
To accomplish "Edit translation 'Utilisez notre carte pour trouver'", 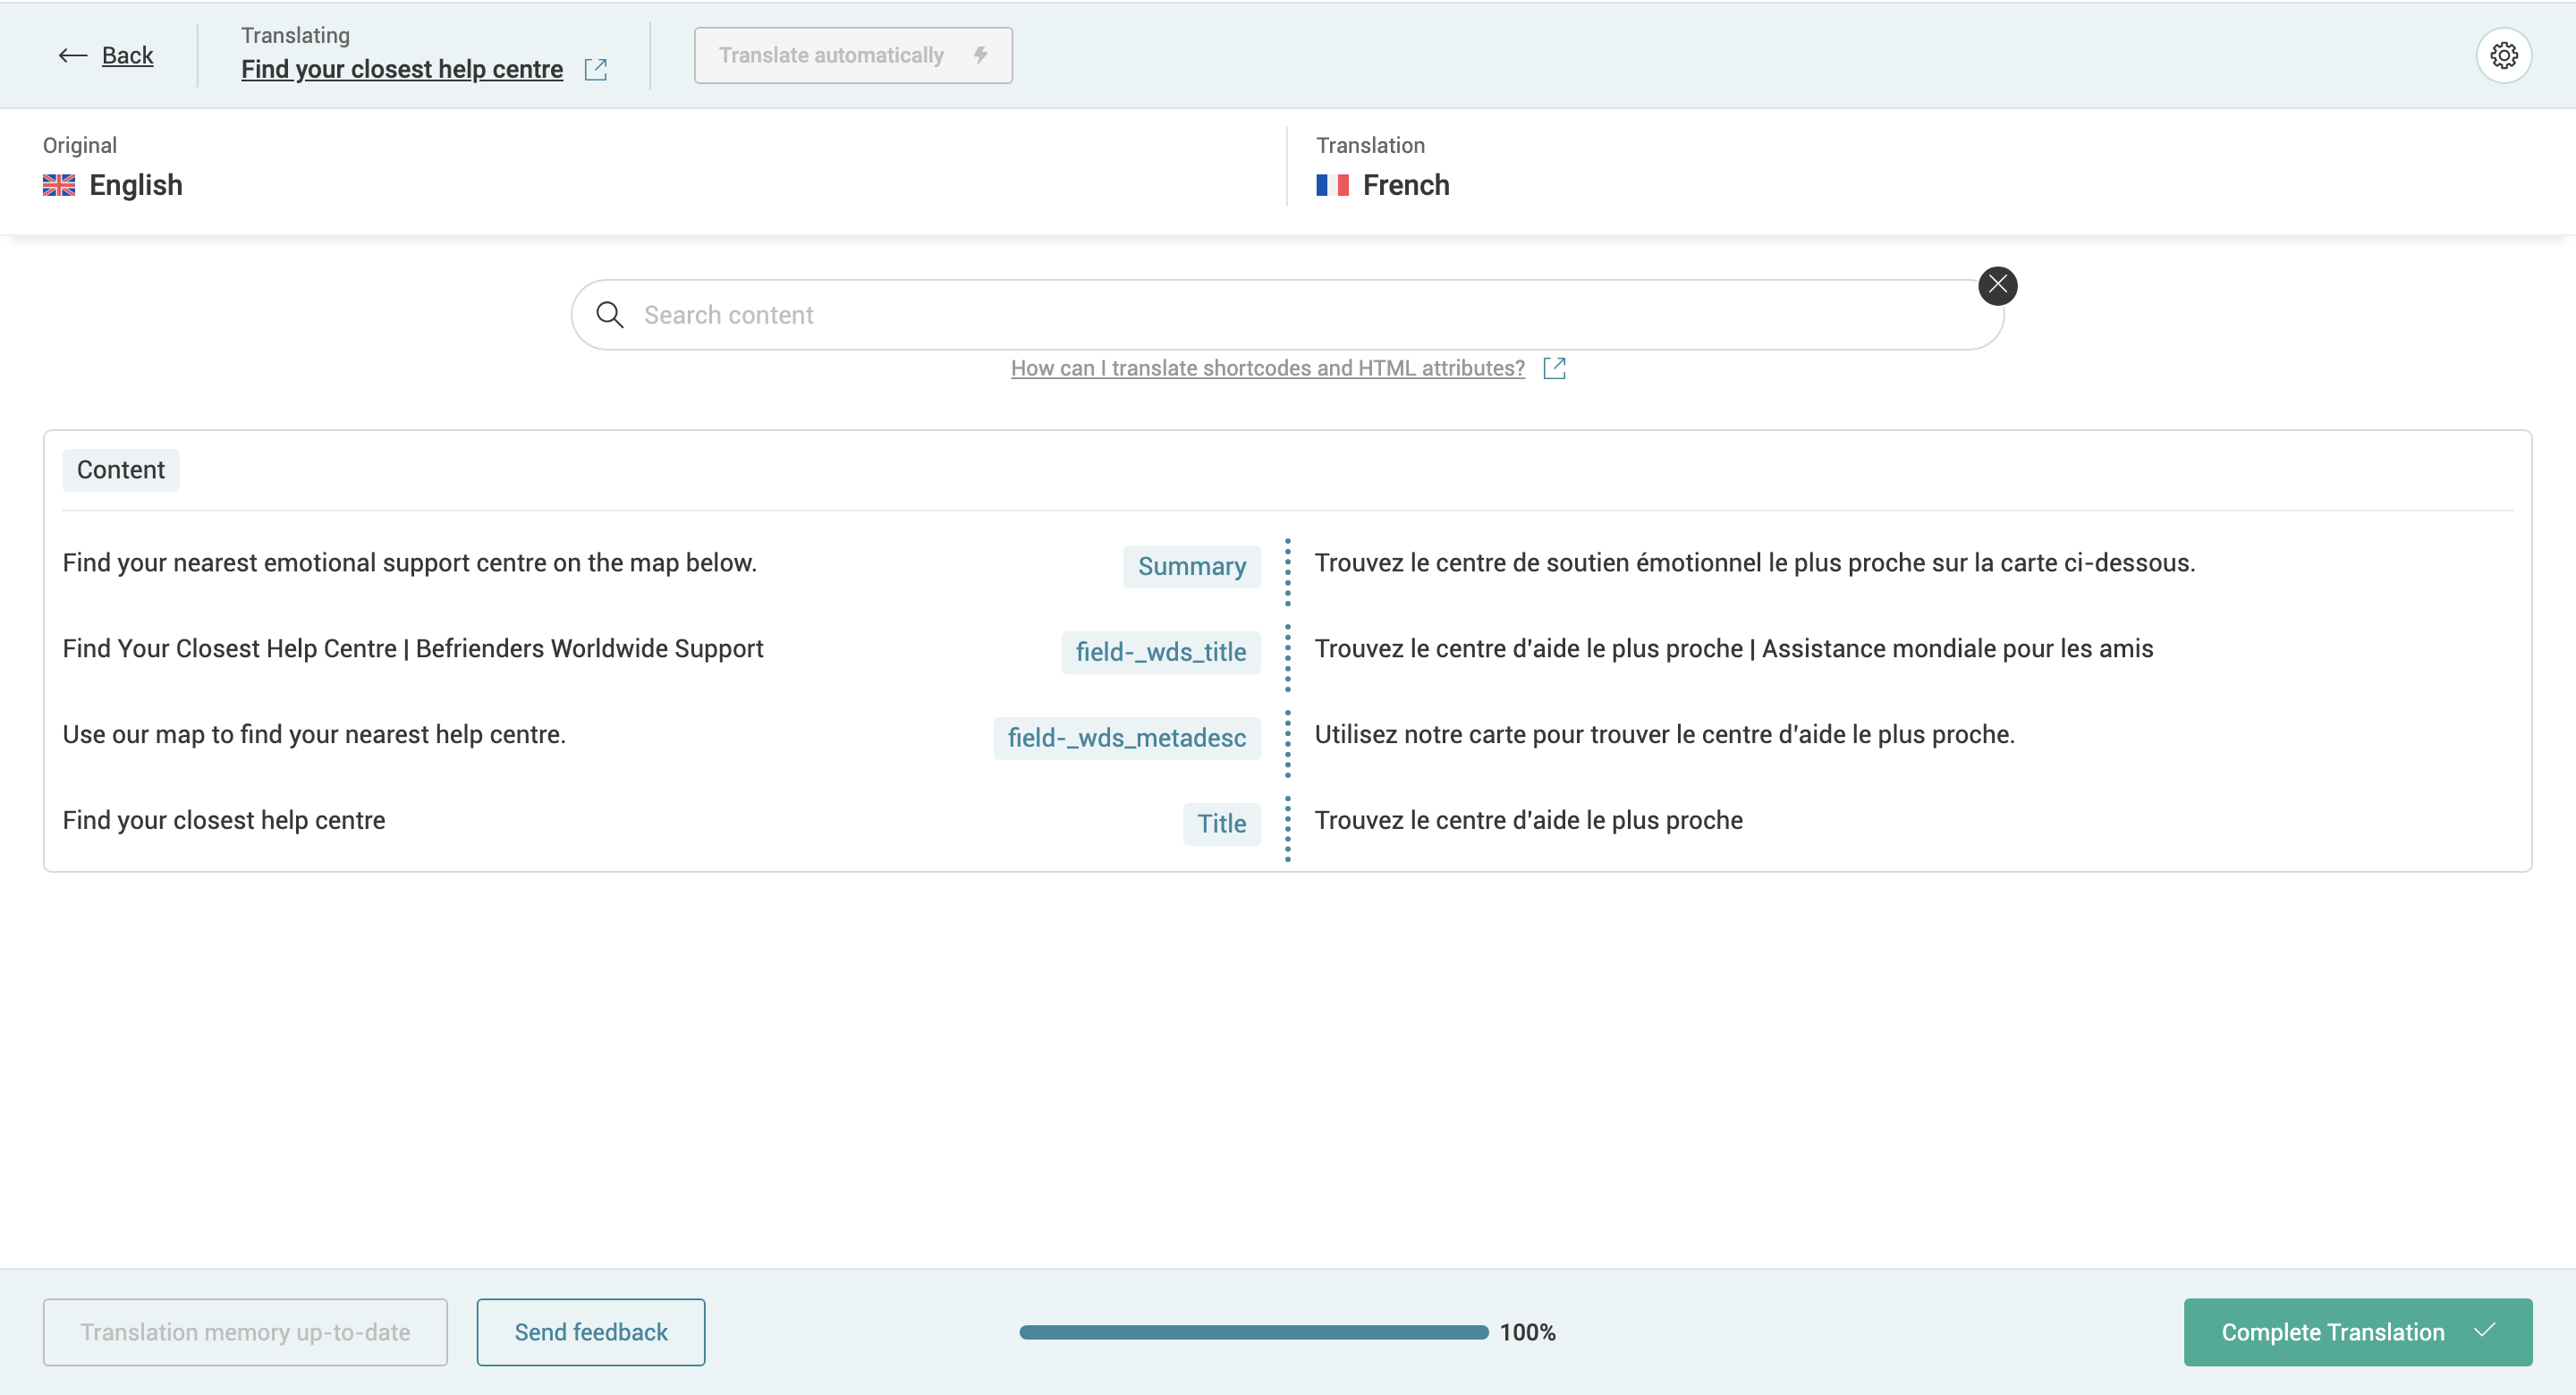I will [x=1664, y=735].
